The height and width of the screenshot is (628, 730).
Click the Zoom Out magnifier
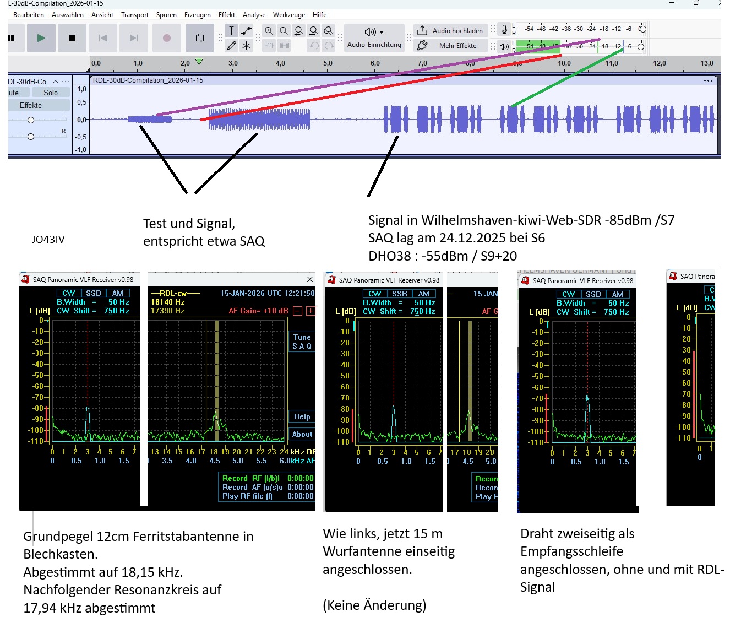284,31
